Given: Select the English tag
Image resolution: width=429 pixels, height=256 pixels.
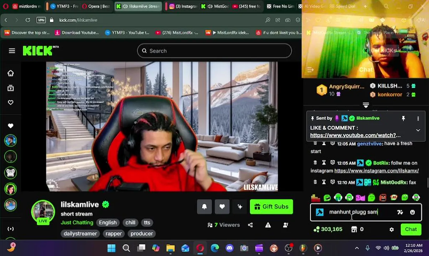Looking at the screenshot, I should (x=108, y=223).
